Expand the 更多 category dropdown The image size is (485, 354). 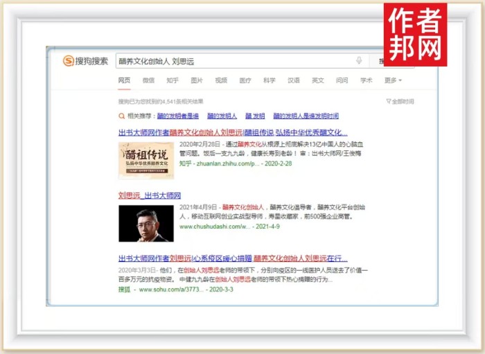(x=393, y=80)
